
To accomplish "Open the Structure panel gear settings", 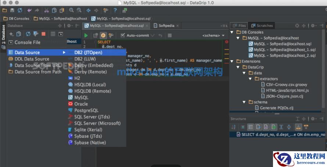I will click(313, 119).
